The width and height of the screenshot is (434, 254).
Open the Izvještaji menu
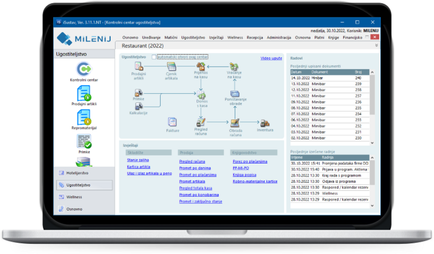[216, 37]
